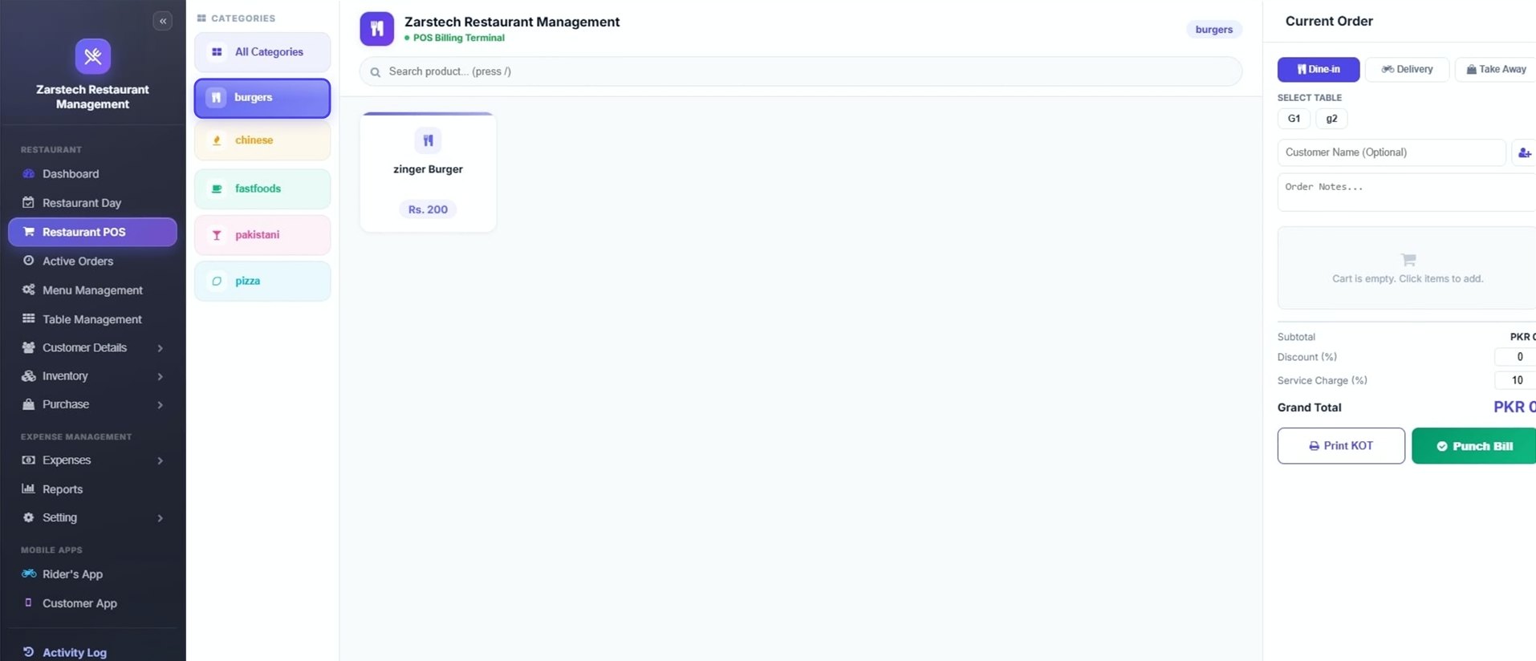Select table G1
This screenshot has height=661, width=1536.
pos(1294,119)
